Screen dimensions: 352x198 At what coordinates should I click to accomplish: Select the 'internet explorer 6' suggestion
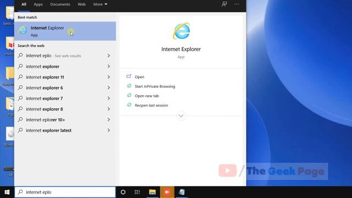pyautogui.click(x=65, y=87)
